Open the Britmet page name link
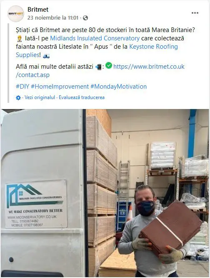 [x=38, y=10]
